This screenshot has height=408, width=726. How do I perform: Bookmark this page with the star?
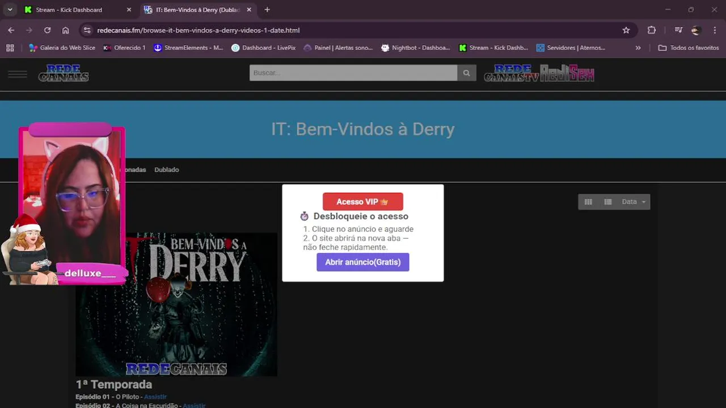tap(626, 30)
